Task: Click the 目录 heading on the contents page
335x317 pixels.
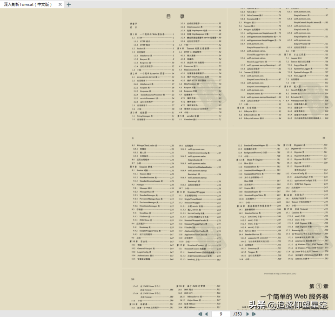Action: coord(175,16)
